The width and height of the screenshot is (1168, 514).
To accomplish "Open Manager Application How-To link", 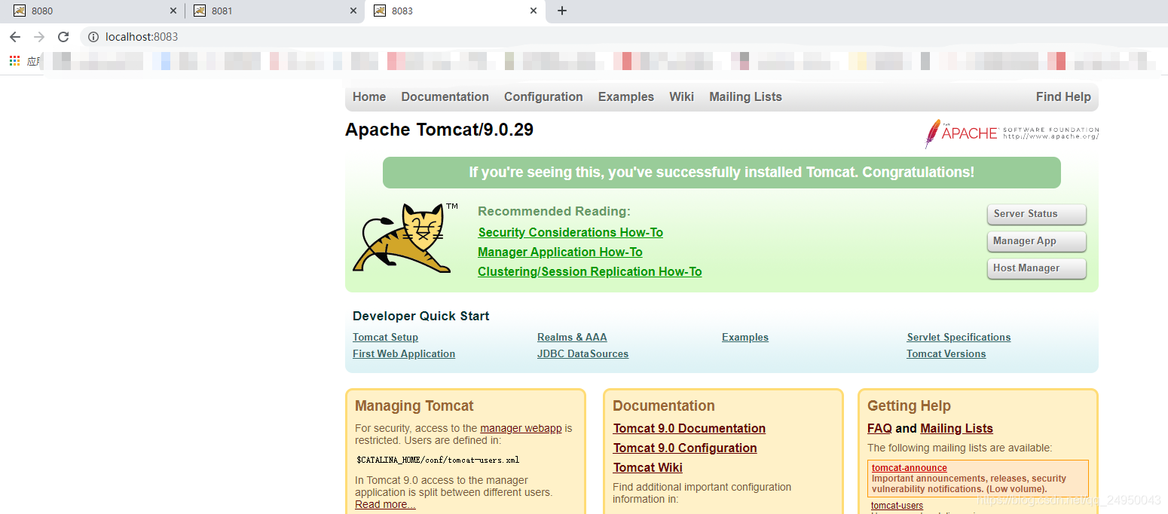I will (x=560, y=252).
